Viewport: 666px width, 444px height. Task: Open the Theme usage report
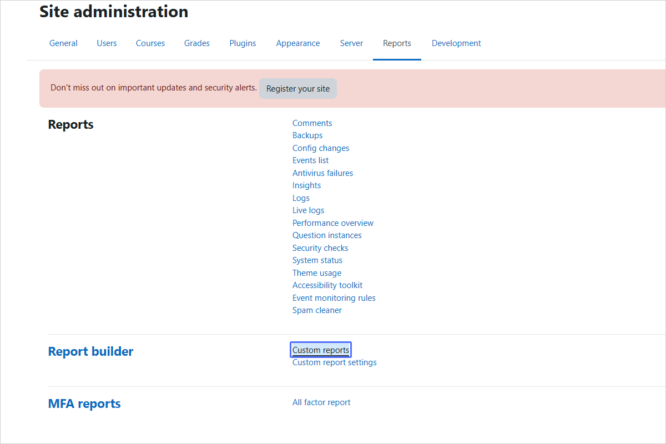(317, 273)
